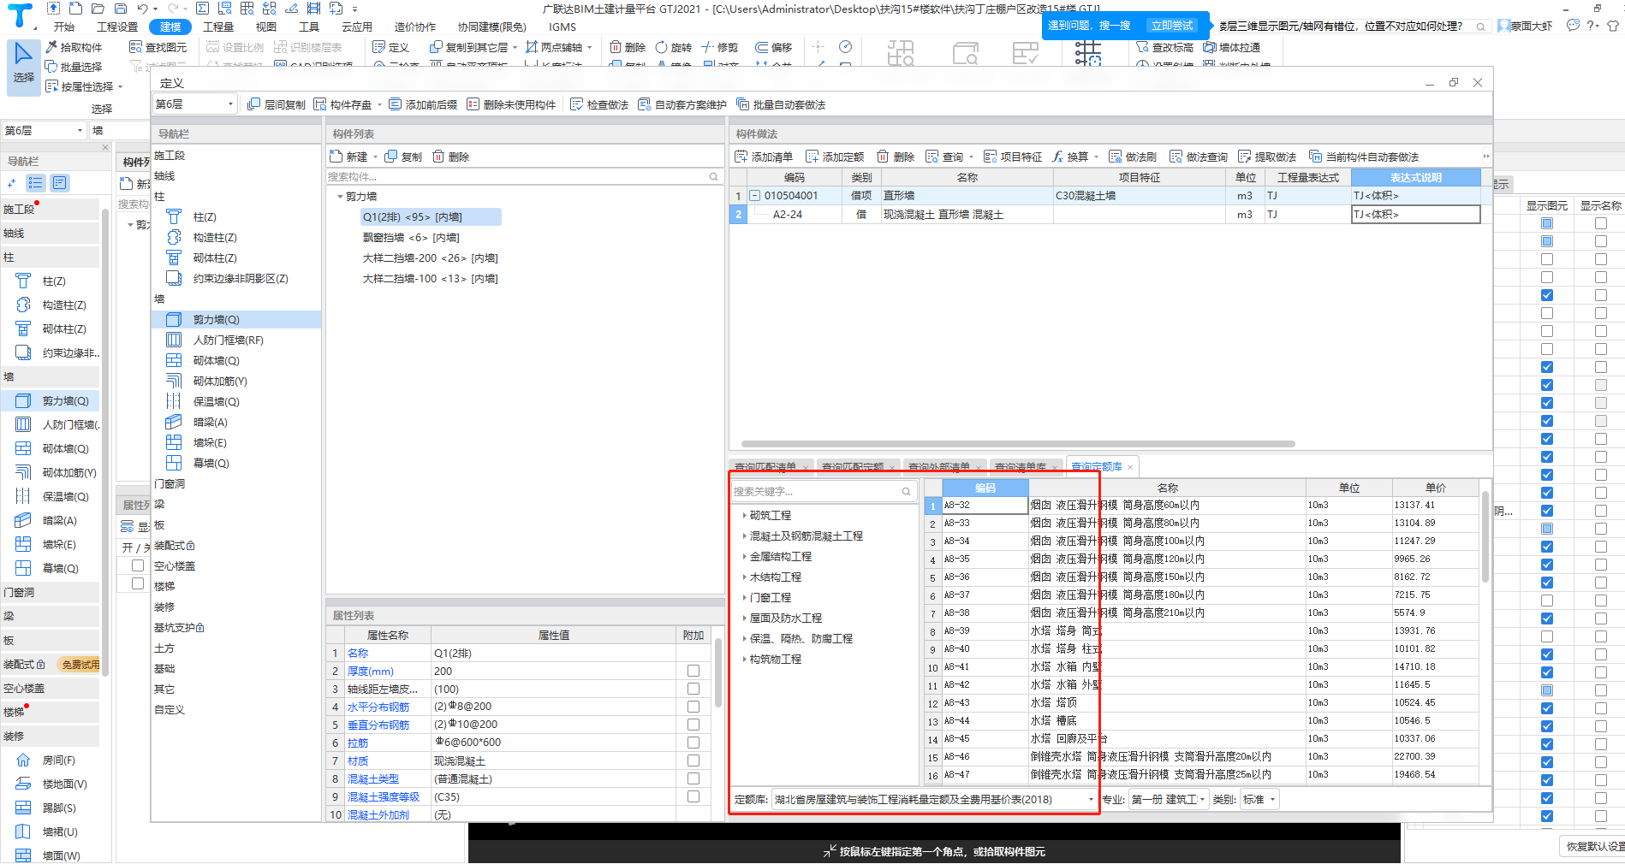
Task: Expand the 砌筑工程 tree node
Action: coord(743,515)
